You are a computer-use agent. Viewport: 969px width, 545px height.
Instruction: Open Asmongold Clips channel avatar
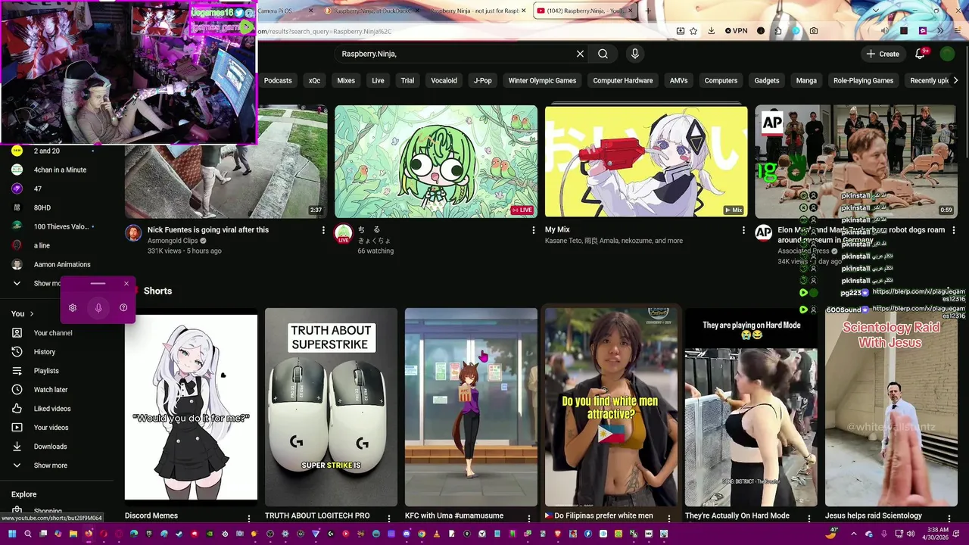point(133,232)
